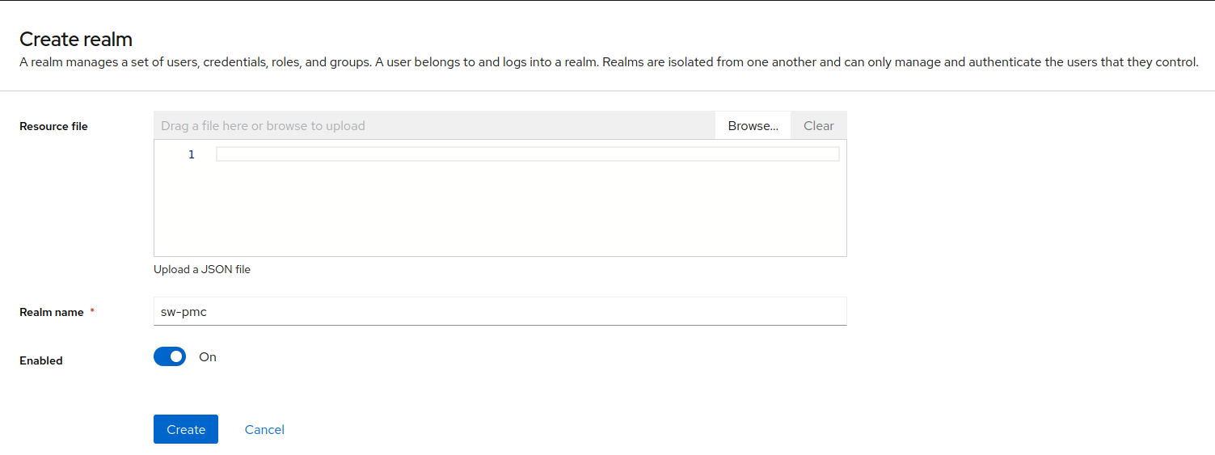Click the realm description paragraph

pos(608,62)
